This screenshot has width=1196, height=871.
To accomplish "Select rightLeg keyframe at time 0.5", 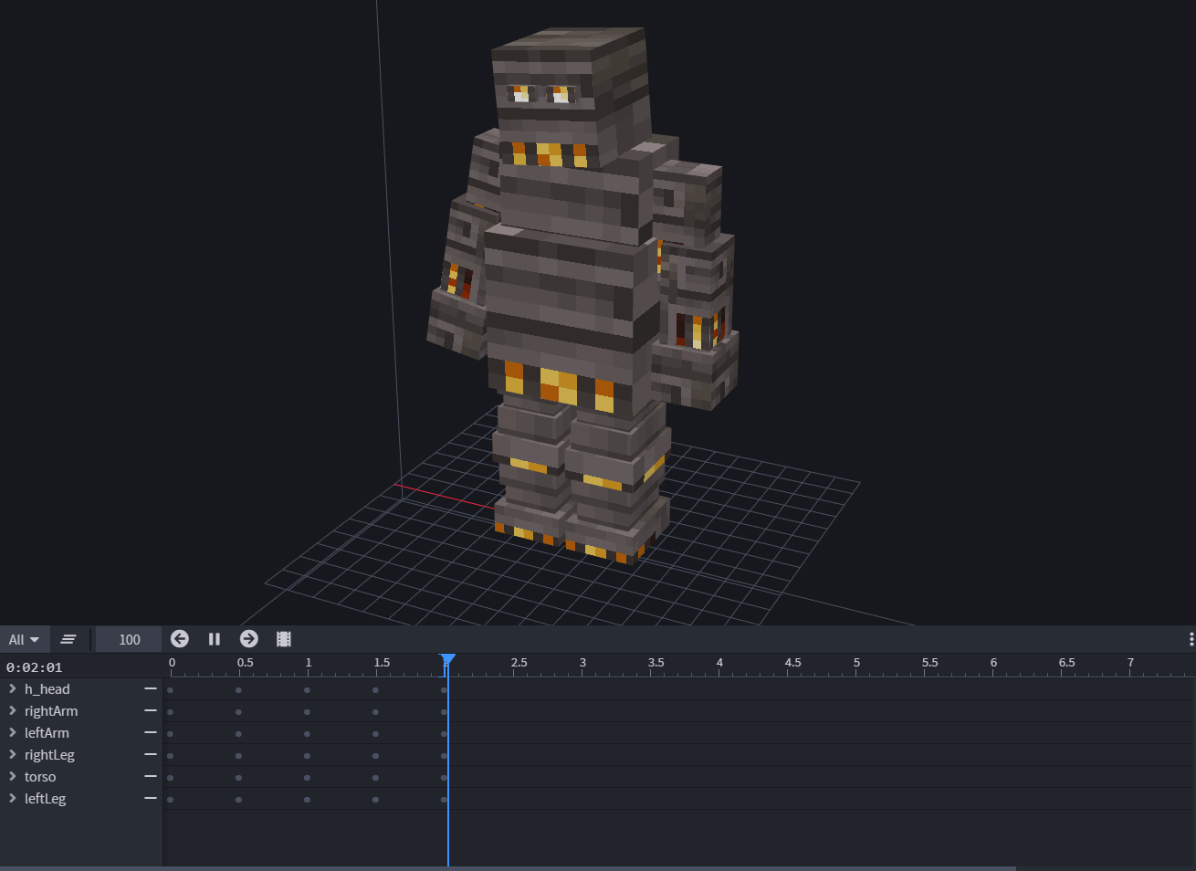I will pos(238,756).
